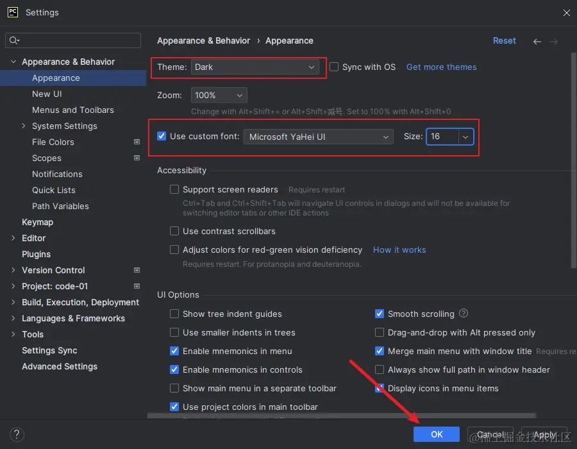This screenshot has width=577, height=449.
Task: Click the project-level icon beside Scopes
Action: point(137,158)
